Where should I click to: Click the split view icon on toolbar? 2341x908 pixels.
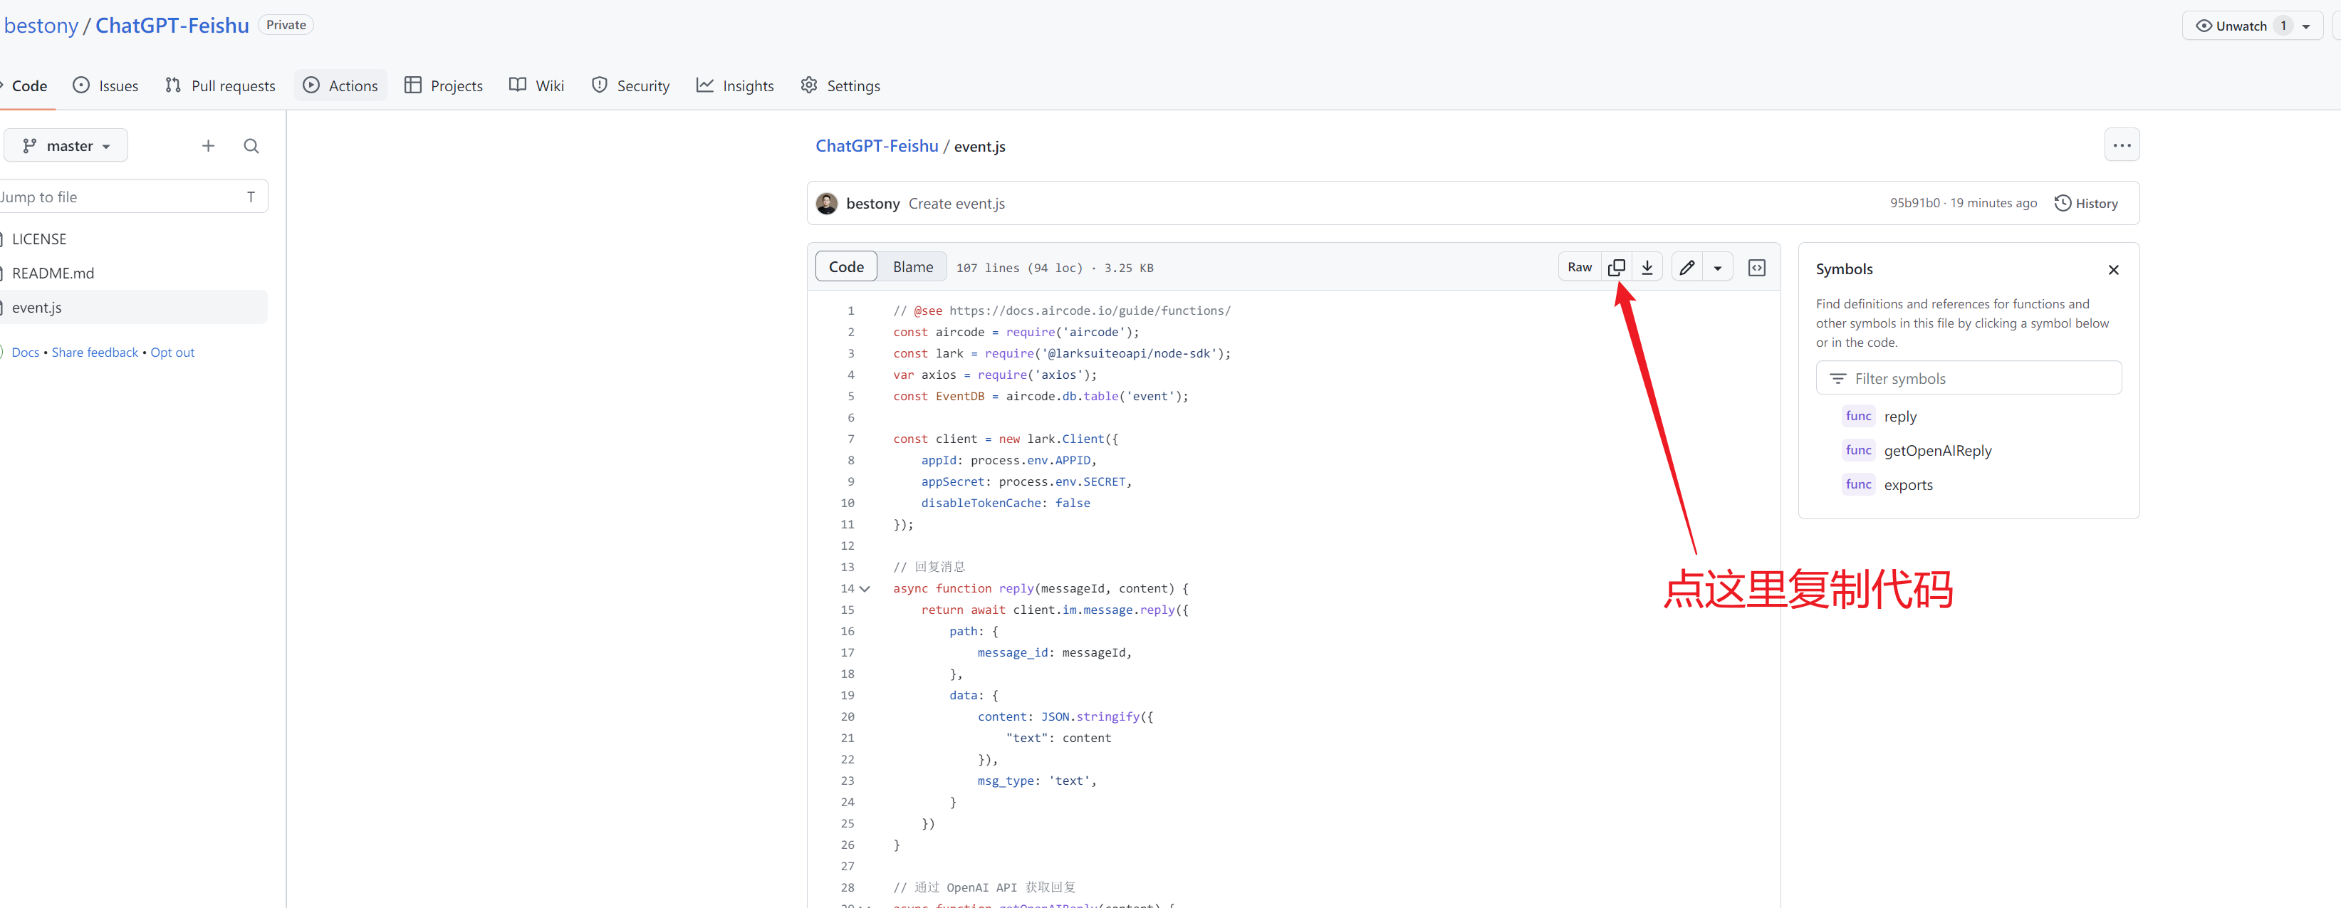1758,266
